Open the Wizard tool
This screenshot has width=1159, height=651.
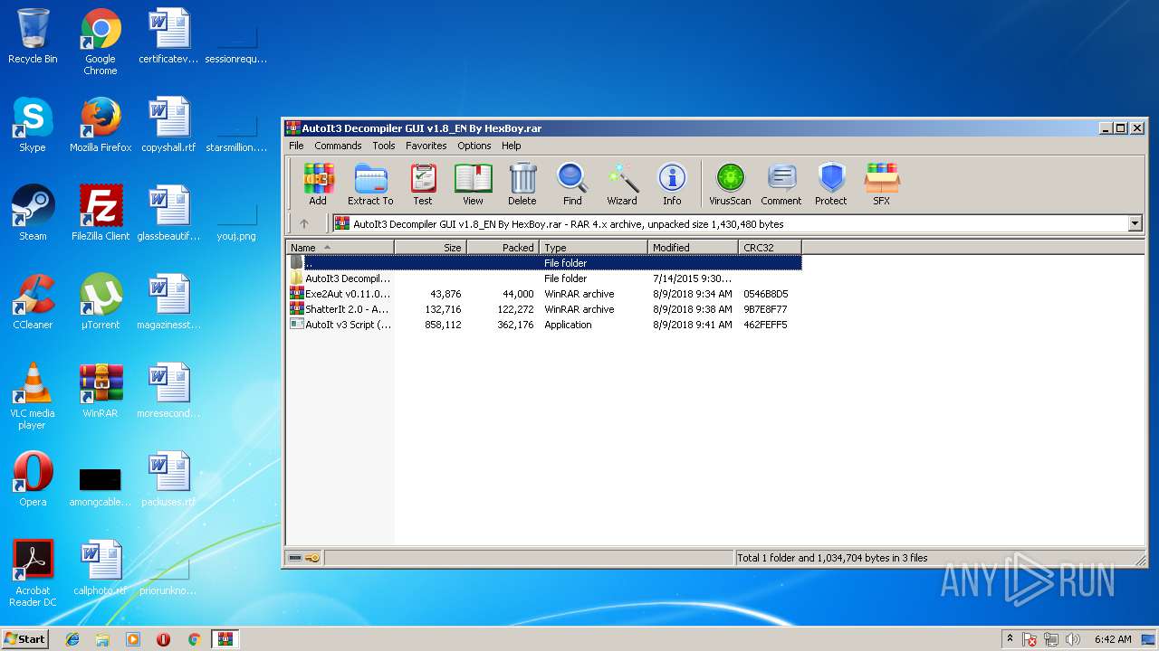622,184
